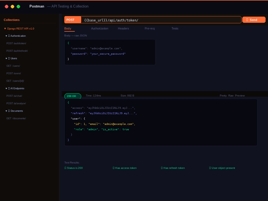Open the Pre-req tab
The image size is (268, 201).
(x=150, y=29)
